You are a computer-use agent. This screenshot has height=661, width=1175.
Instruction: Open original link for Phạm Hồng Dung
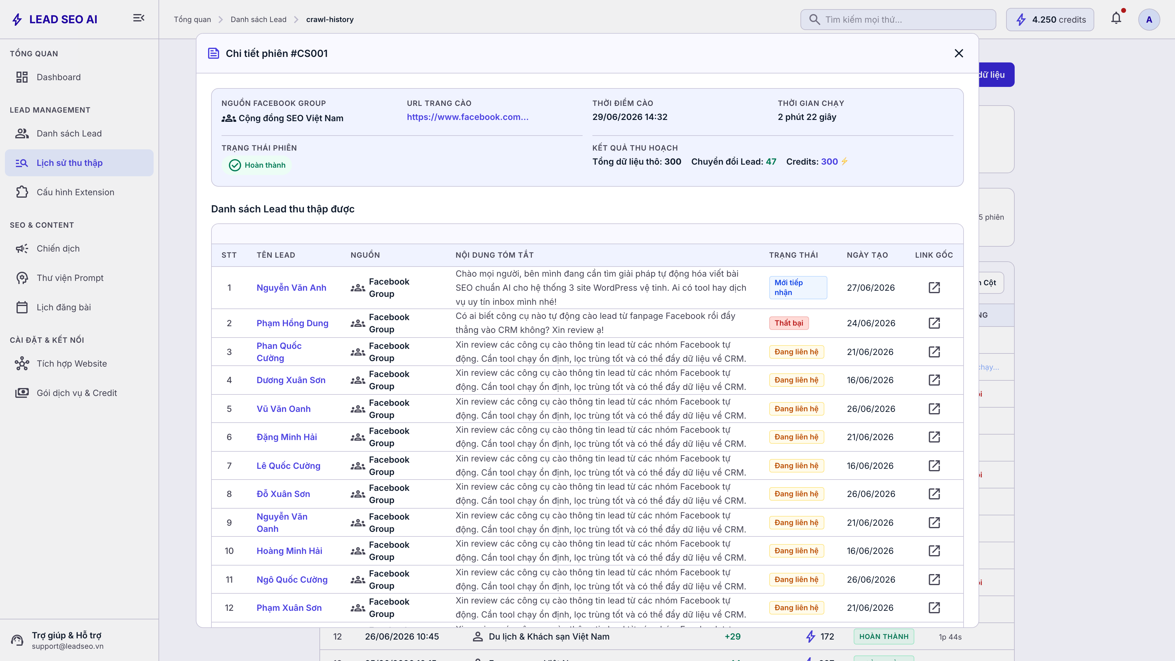pyautogui.click(x=934, y=323)
